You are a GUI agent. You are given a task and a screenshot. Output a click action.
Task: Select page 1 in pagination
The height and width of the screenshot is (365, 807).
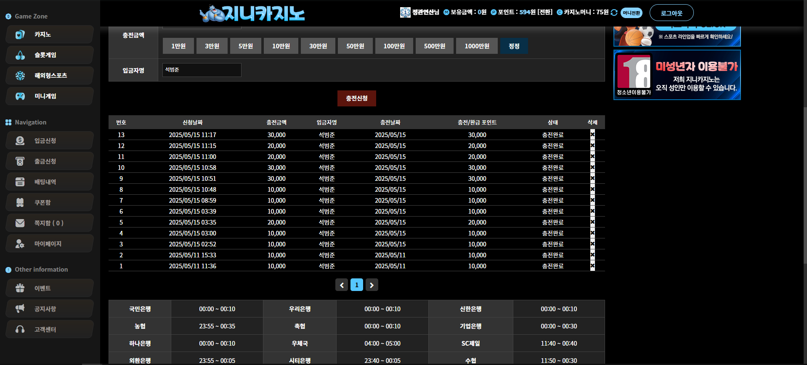[356, 285]
